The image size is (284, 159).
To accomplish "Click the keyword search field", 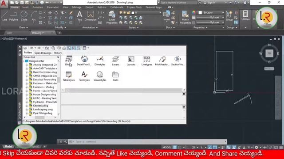I will pyautogui.click(x=178, y=3).
